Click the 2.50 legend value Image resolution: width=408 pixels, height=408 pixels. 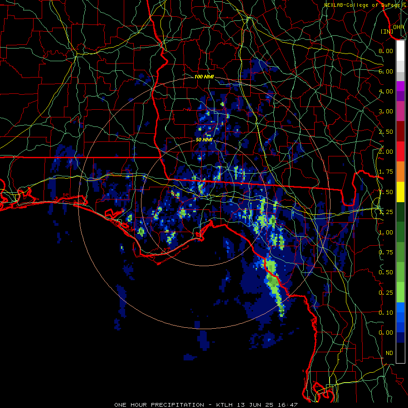tap(386, 131)
